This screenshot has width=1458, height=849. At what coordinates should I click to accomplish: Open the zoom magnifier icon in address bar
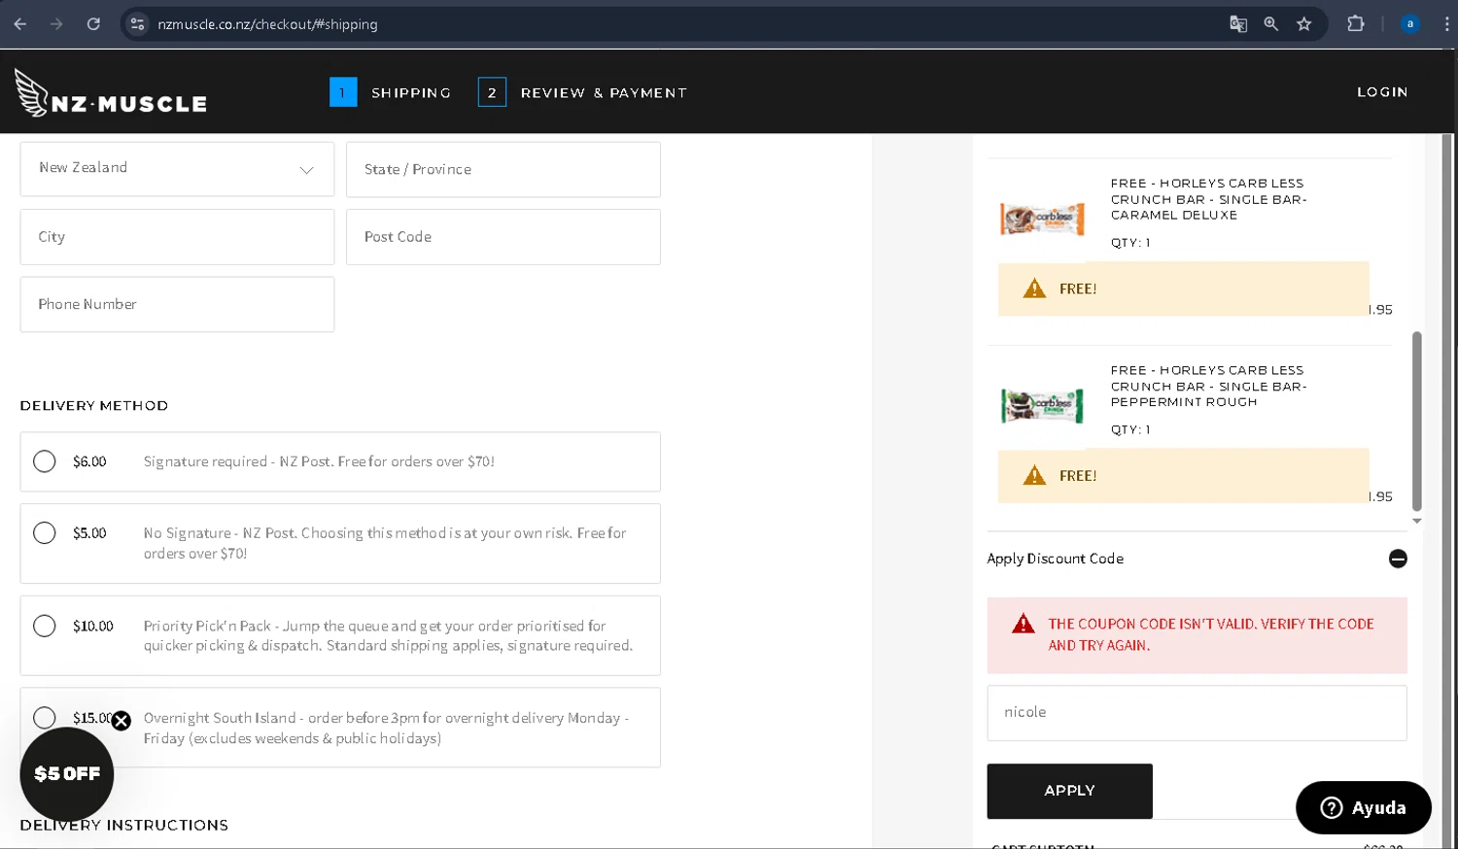pos(1270,24)
